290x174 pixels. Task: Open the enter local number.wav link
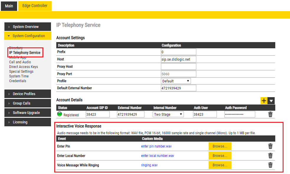click(x=158, y=156)
